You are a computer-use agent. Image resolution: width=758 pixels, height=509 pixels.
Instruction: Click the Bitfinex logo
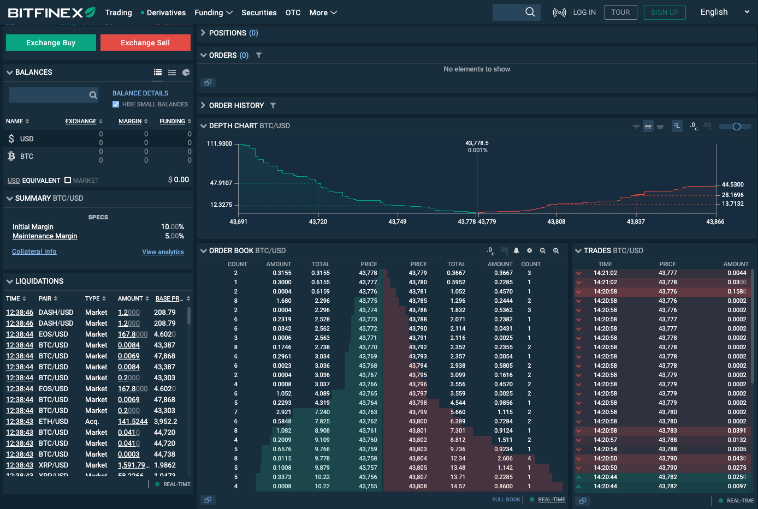click(x=52, y=12)
